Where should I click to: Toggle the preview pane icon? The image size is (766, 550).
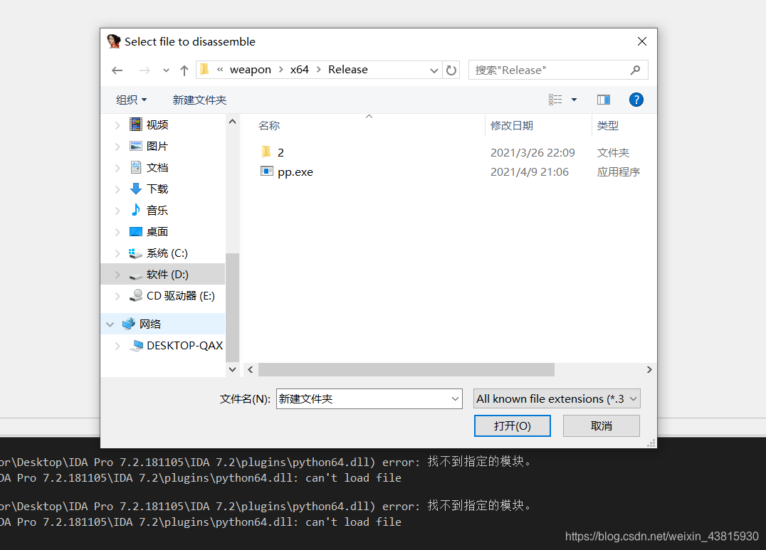pos(603,100)
